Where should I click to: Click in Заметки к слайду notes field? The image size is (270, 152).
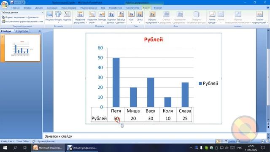[x=154, y=136]
